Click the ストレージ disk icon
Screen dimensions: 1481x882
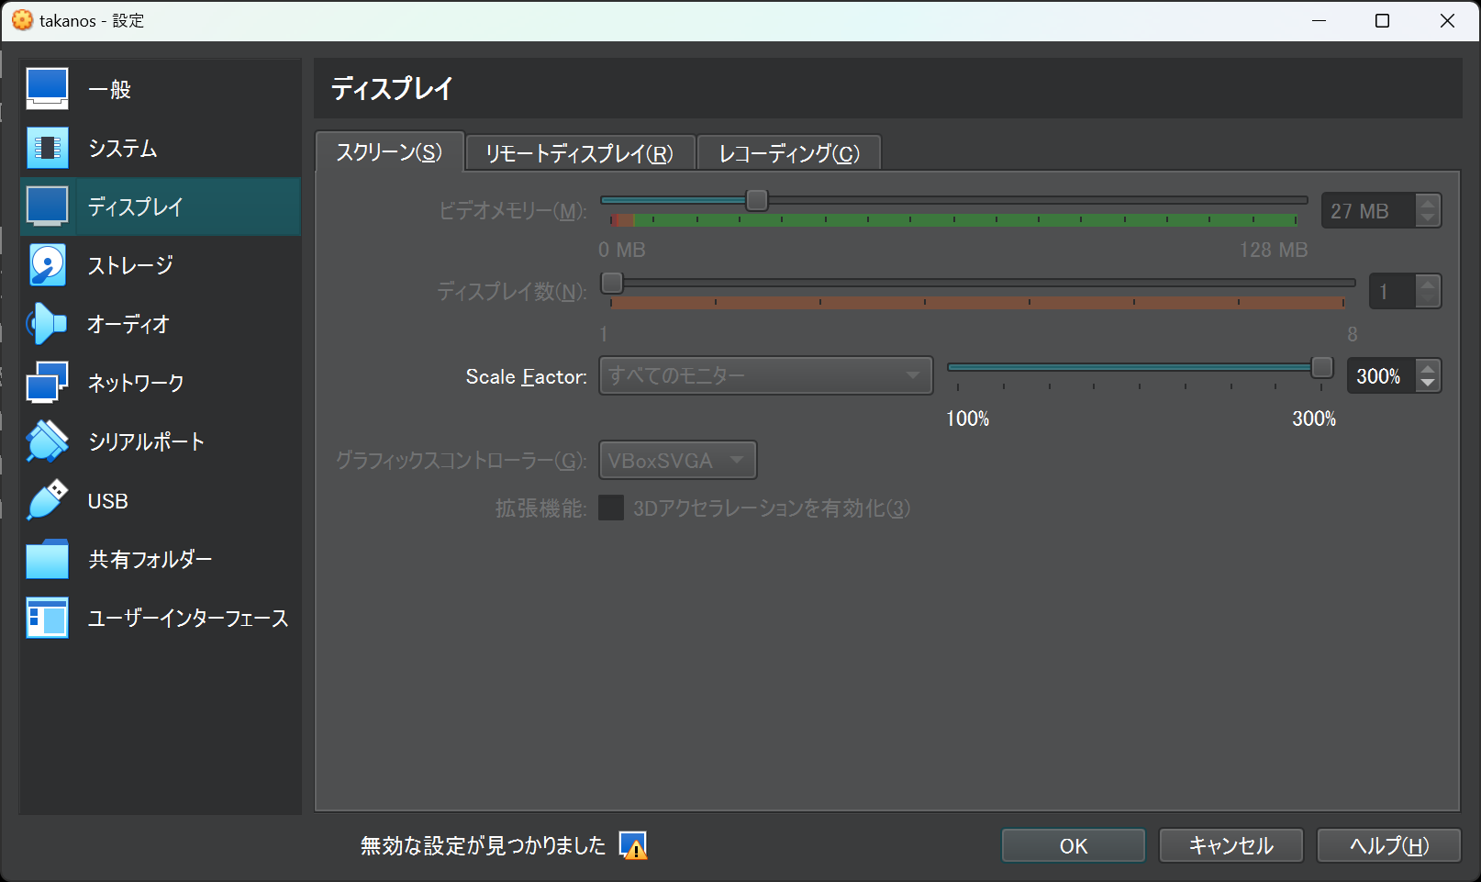(x=47, y=264)
